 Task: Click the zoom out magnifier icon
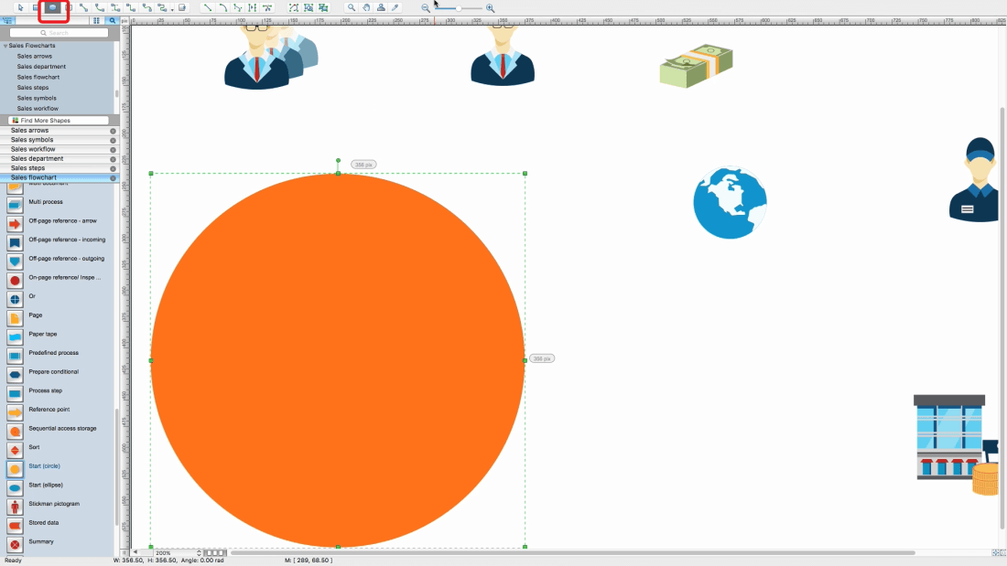[x=426, y=8]
